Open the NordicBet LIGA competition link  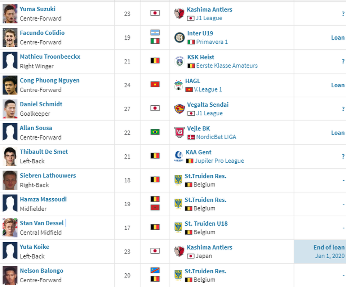click(x=216, y=137)
